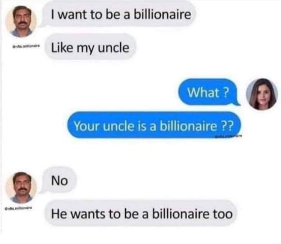
Task: Select the 'I want to be a billionaire' bubble
Action: click(120, 15)
